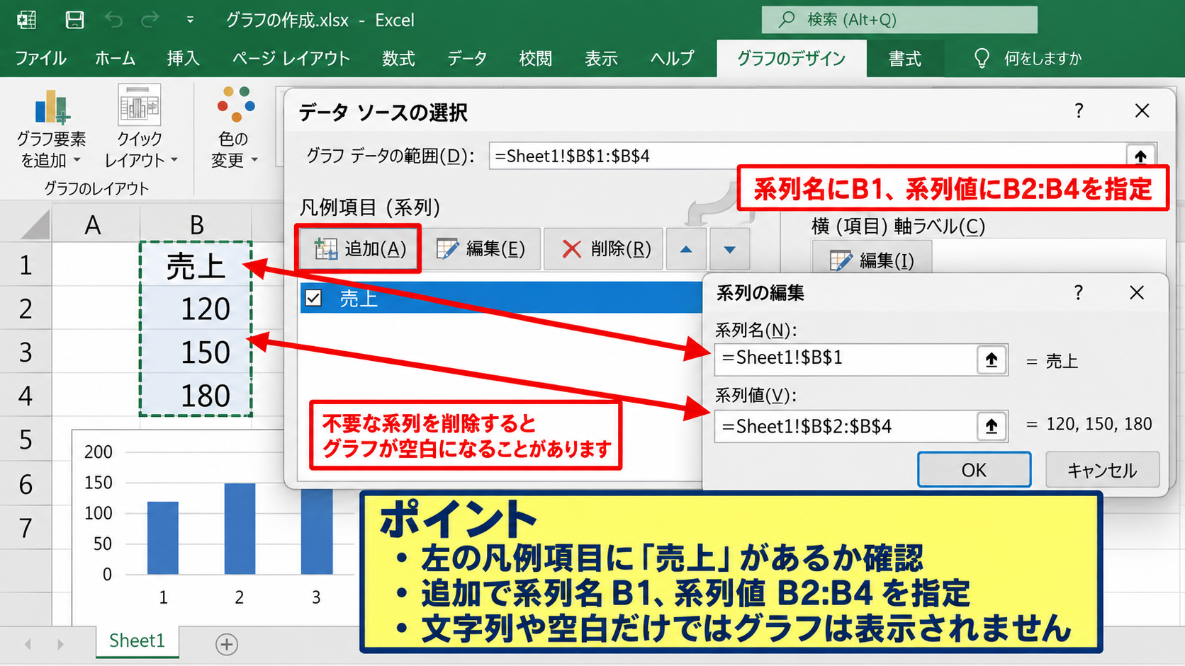The height and width of the screenshot is (666, 1185).
Task: Move series up with the up arrow
Action: (x=686, y=249)
